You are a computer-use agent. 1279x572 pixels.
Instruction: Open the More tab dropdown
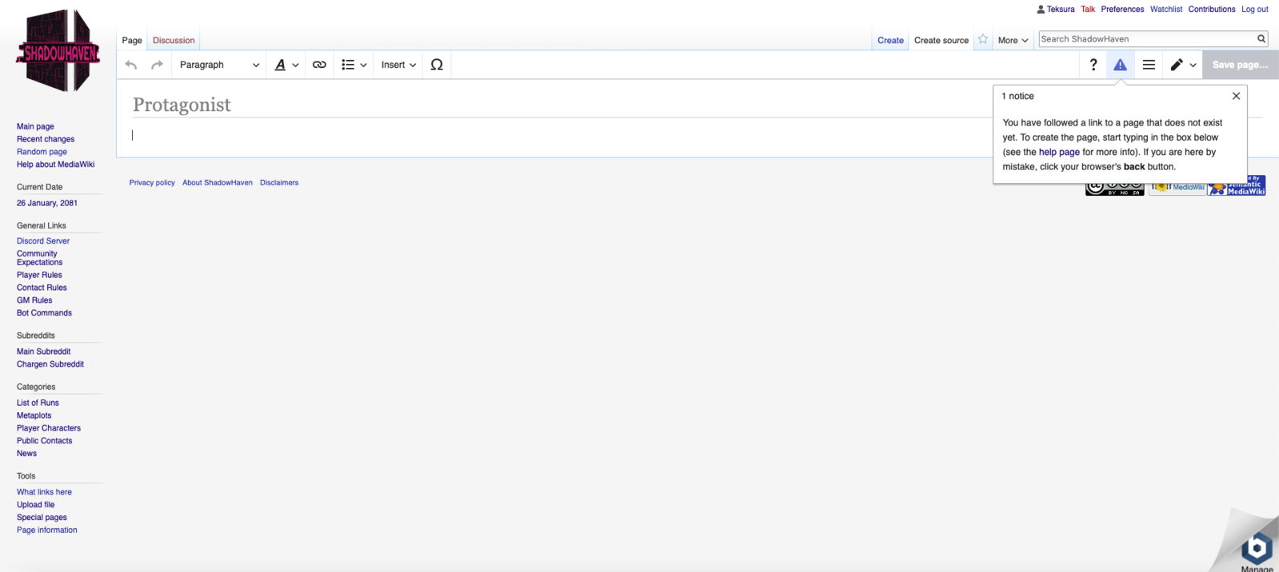click(x=1013, y=40)
